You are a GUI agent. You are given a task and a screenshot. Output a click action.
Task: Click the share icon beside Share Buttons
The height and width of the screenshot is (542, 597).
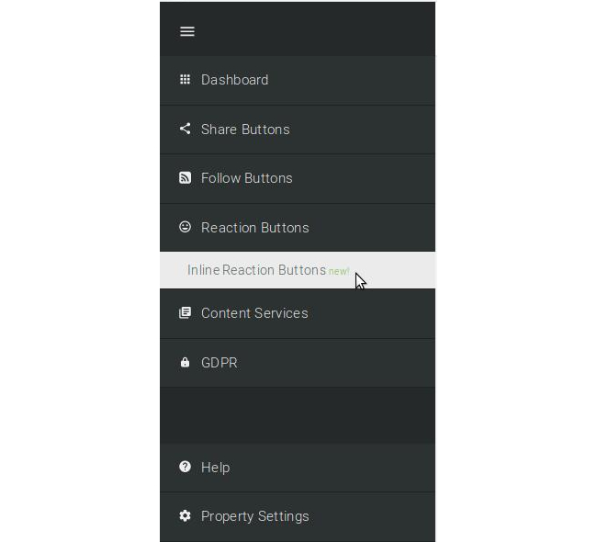click(x=185, y=129)
